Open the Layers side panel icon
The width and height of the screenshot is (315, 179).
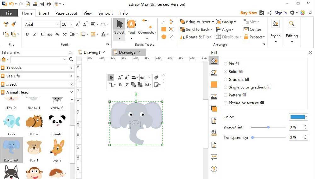click(x=214, y=109)
